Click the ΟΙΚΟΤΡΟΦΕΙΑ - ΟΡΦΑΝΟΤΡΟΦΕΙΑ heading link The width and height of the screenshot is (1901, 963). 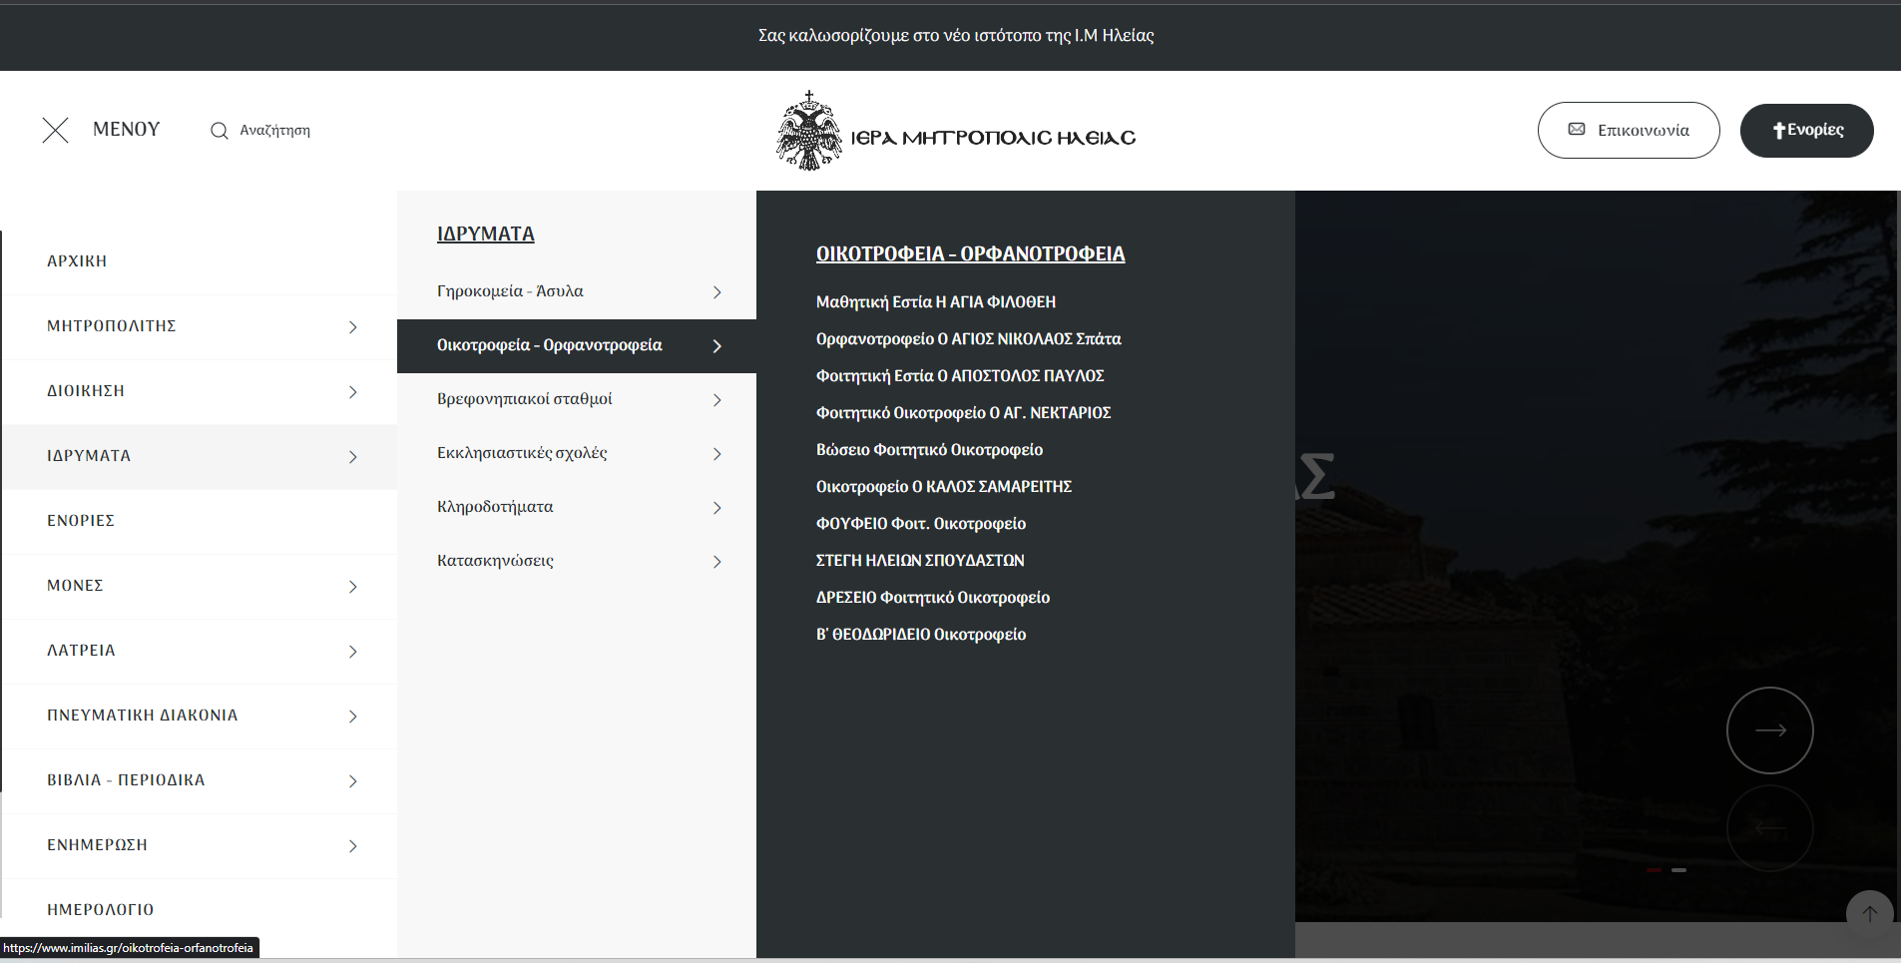point(970,254)
